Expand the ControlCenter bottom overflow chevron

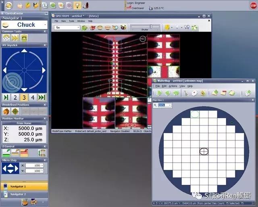point(43,202)
